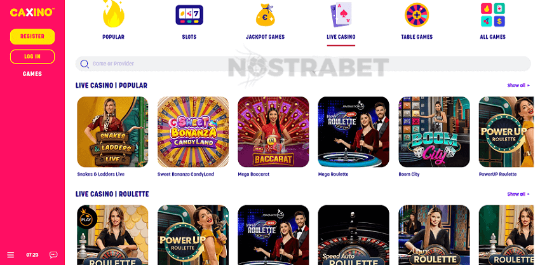Click the Register button
This screenshot has height=265, width=540.
pos(32,36)
